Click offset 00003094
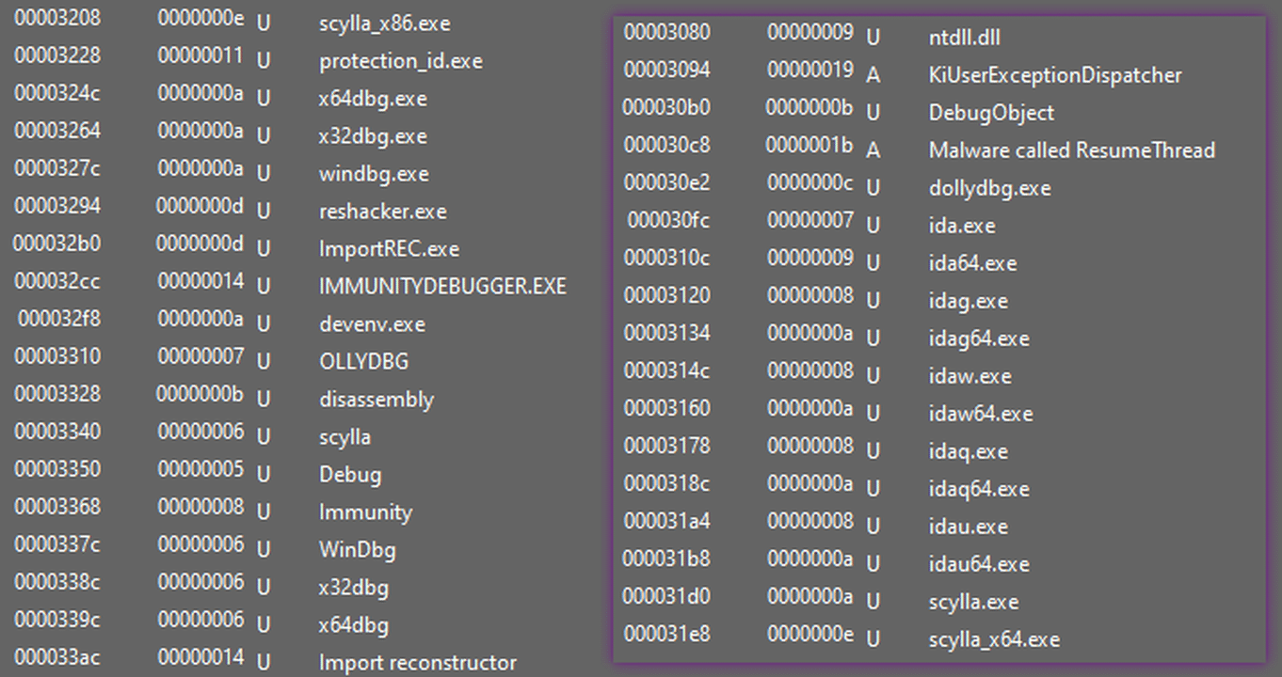Image resolution: width=1282 pixels, height=677 pixels. coord(667,70)
